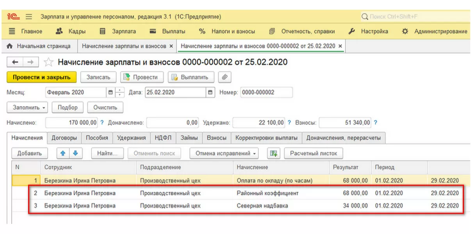Click the Найти... button
471x234 pixels.
tap(107, 153)
